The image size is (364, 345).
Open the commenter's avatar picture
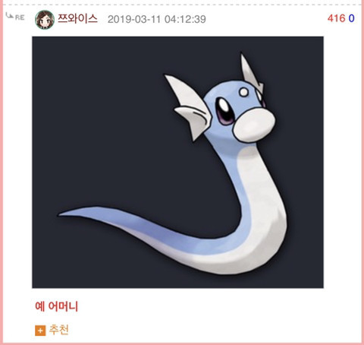pos(45,20)
